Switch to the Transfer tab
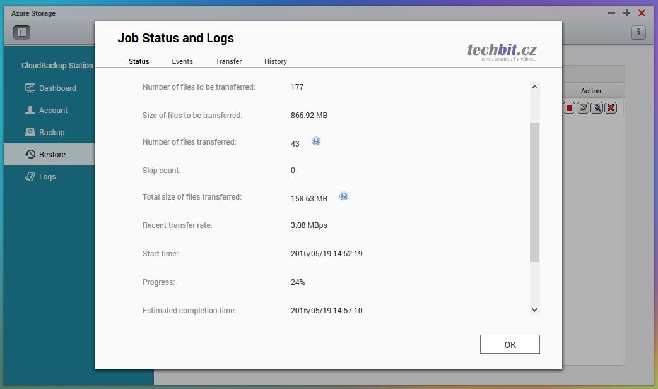Image resolution: width=658 pixels, height=389 pixels. [x=228, y=61]
